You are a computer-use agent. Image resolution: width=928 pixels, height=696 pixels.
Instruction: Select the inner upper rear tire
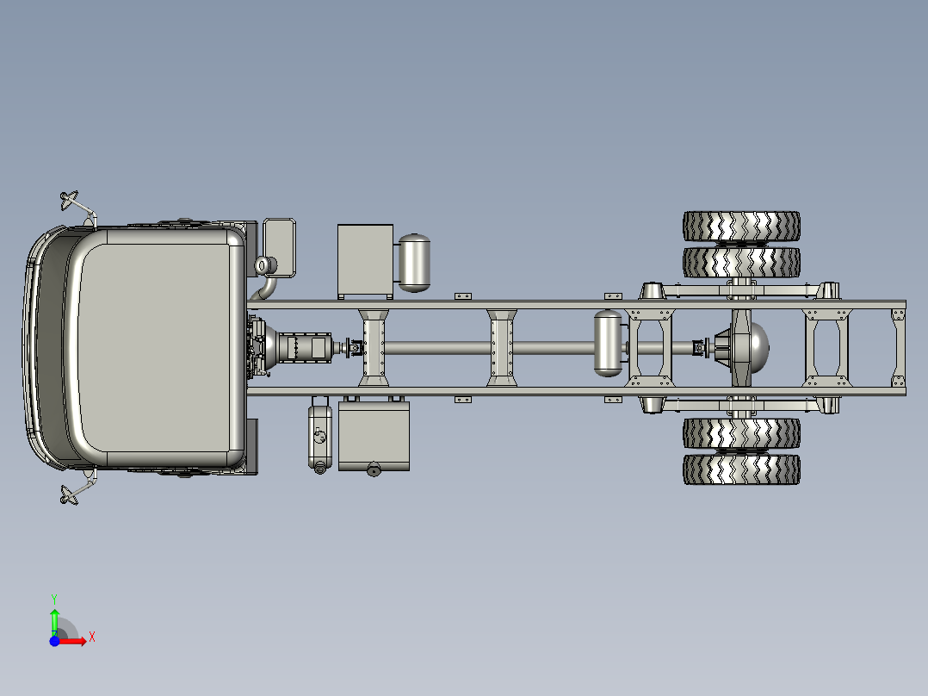click(x=741, y=263)
